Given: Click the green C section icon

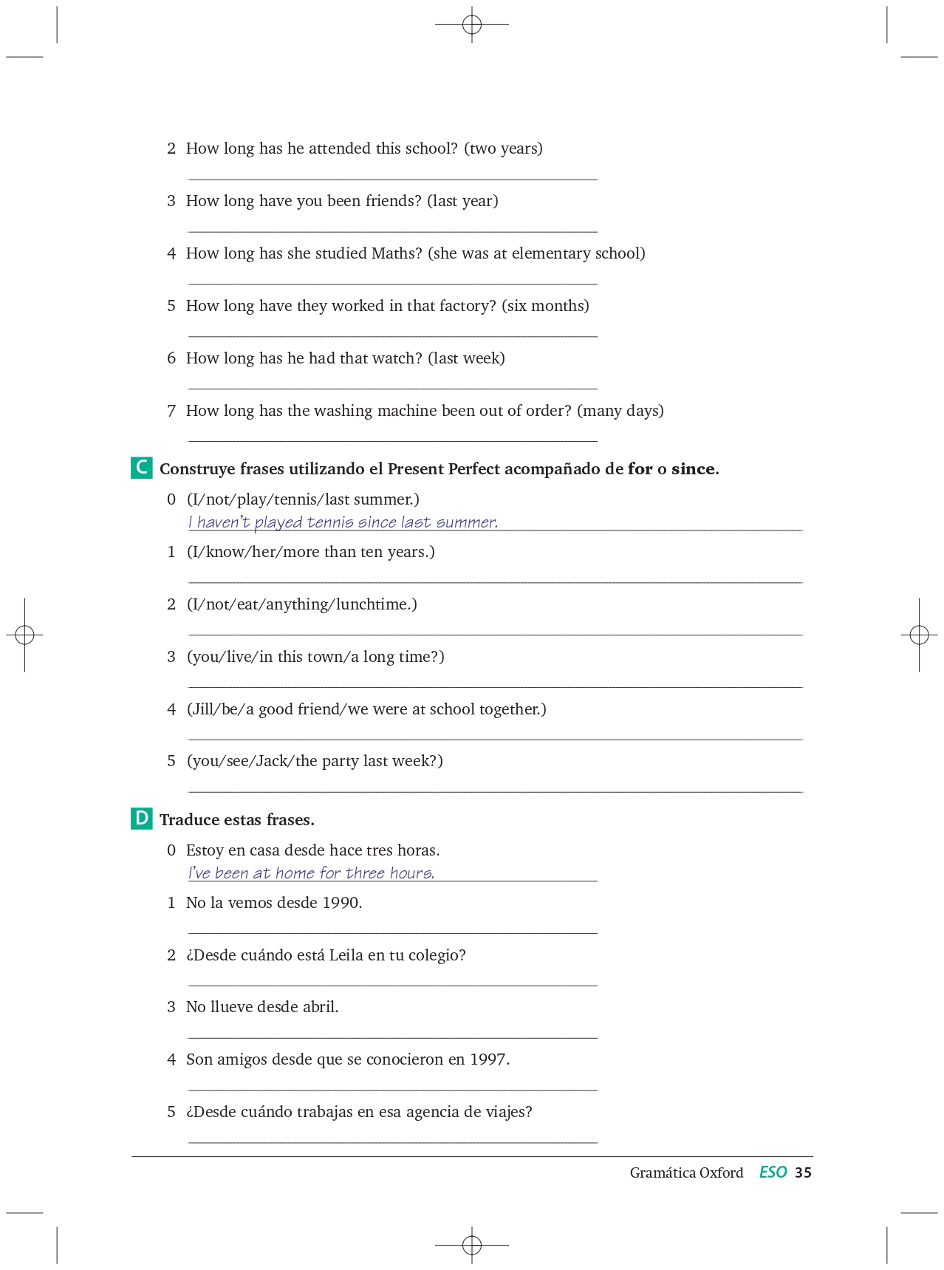Looking at the screenshot, I should [x=142, y=468].
